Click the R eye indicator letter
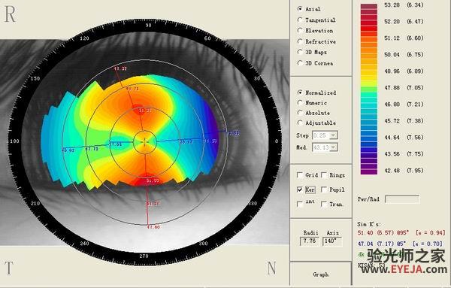This screenshot has height=288, width=451. 10,14
